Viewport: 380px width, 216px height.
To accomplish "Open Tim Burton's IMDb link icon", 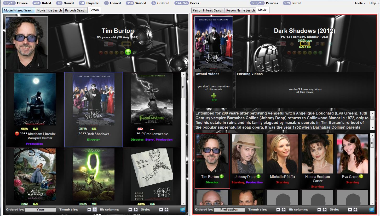I will (126, 44).
